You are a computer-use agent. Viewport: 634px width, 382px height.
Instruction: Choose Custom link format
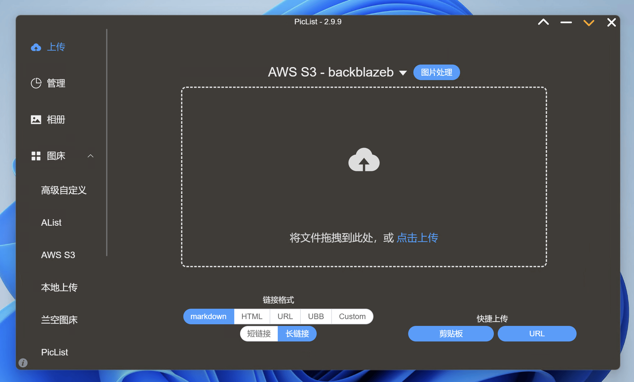[352, 316]
